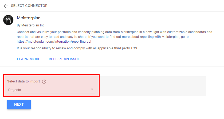Click the "By Meisterplan Inc." author text
The height and width of the screenshot is (119, 224).
click(x=31, y=25)
